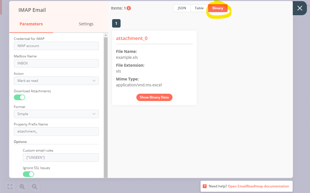This screenshot has width=310, height=193.
Task: Switch output view to Table
Action: pos(199,8)
